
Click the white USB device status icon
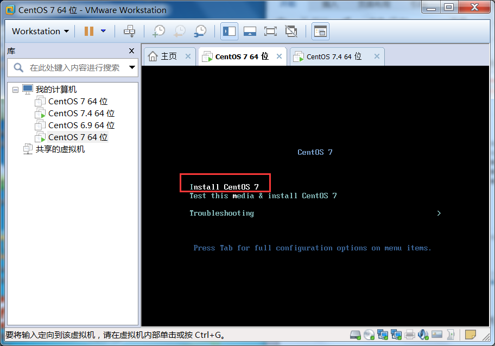tap(450, 335)
